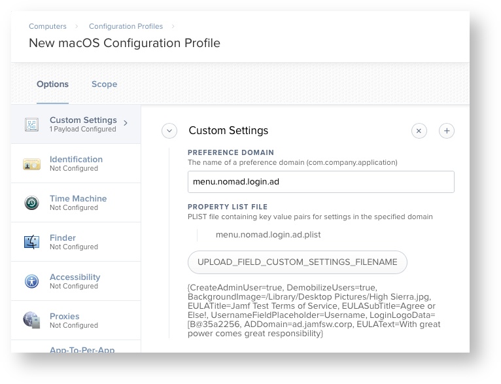Click the Proxies globe icon
The width and height of the screenshot is (501, 384).
coord(31,320)
